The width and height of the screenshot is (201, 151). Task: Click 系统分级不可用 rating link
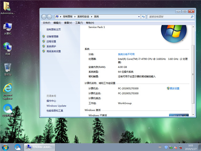(x=126, y=54)
